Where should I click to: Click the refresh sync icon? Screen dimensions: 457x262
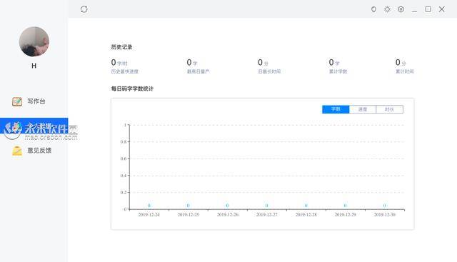[x=84, y=9]
